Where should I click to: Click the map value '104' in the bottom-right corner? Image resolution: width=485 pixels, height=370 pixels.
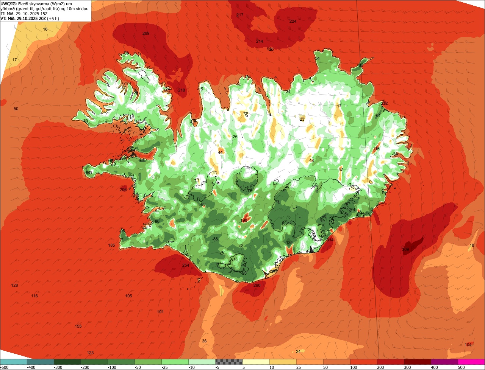468,344
